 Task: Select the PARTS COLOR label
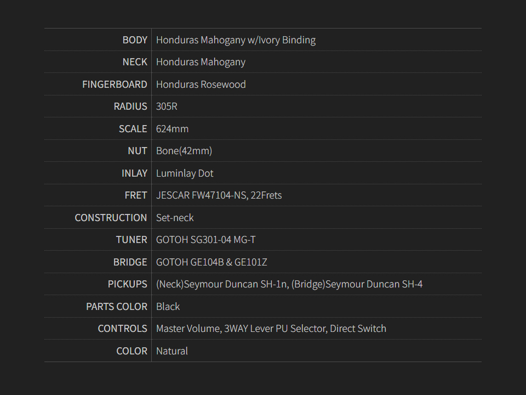[x=116, y=307]
